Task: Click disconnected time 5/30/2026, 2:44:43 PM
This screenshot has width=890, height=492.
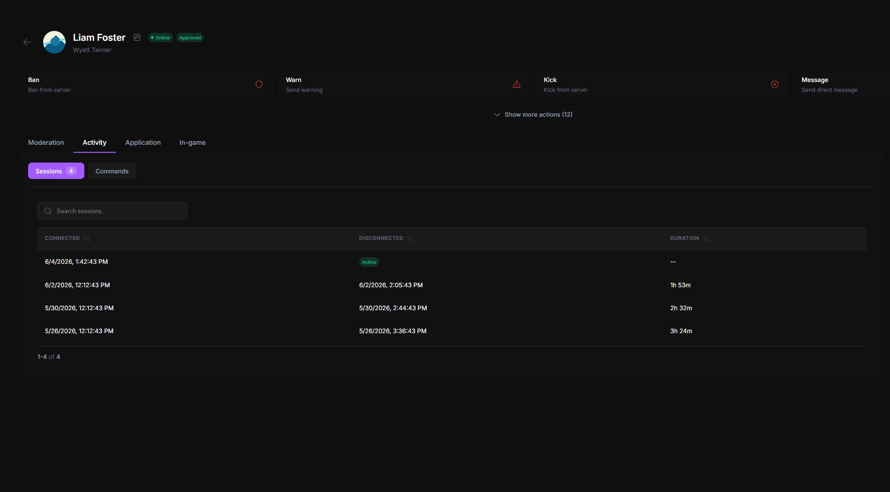Action: click(x=393, y=308)
